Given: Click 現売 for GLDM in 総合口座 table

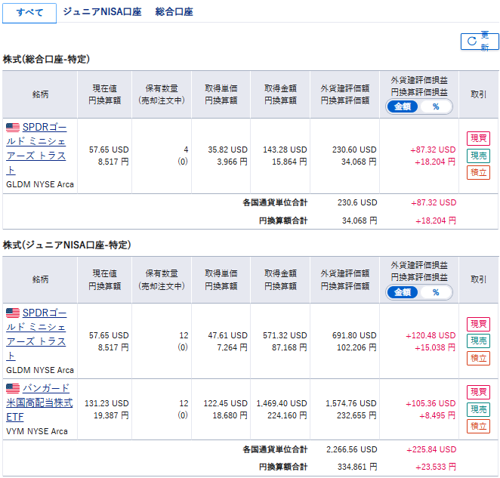Looking at the screenshot, I should pos(478,156).
